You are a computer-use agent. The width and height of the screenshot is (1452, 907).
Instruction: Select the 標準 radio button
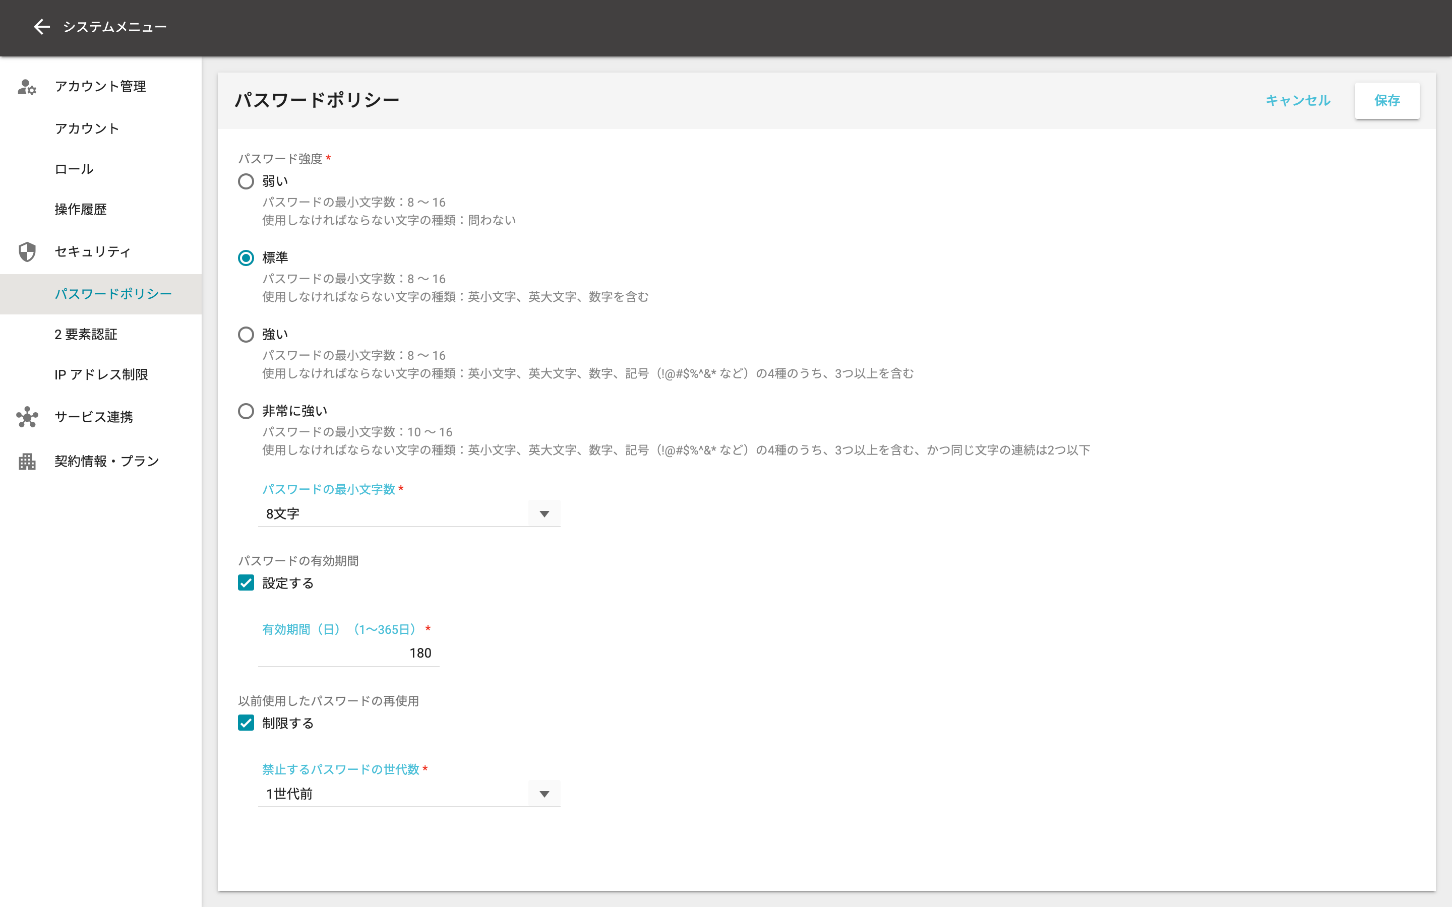(x=246, y=258)
